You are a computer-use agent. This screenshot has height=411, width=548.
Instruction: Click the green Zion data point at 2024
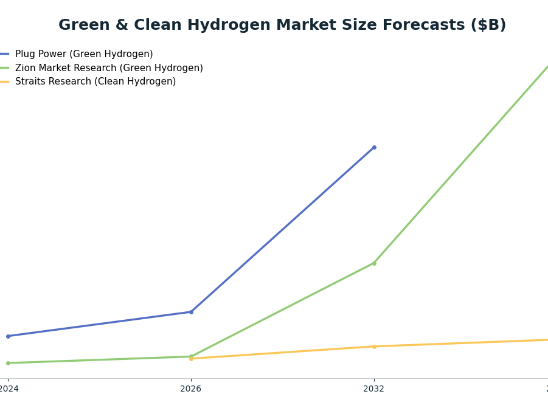[9, 363]
